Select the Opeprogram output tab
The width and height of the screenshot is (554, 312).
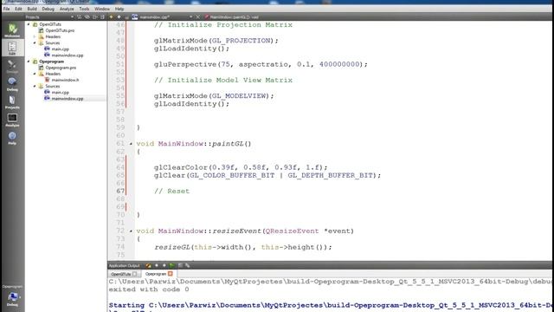coord(156,274)
